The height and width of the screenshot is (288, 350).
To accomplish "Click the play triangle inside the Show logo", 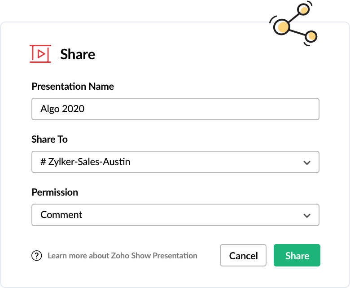I will coord(41,54).
